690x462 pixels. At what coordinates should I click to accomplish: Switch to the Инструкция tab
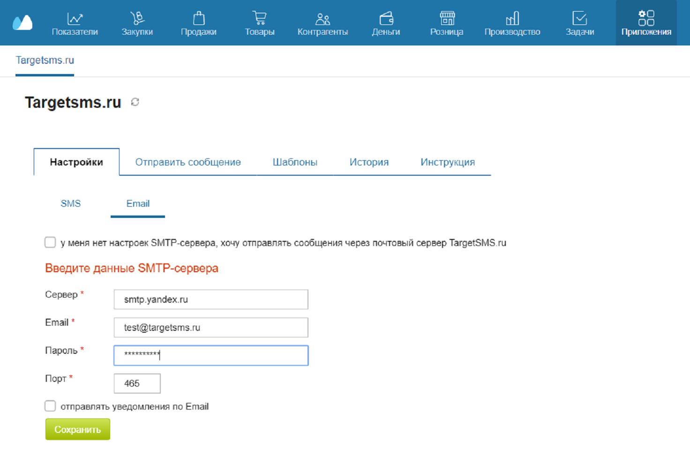[448, 162]
